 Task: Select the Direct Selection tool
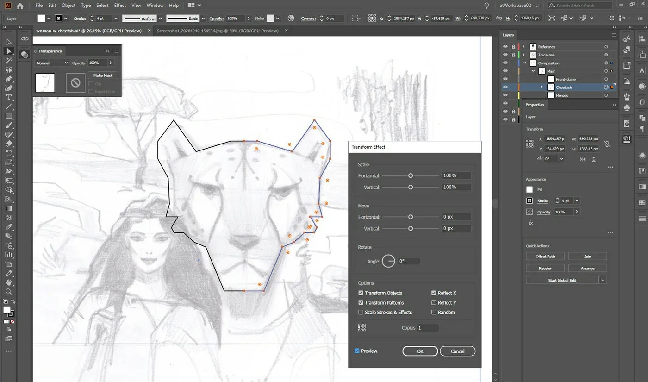tap(9, 51)
